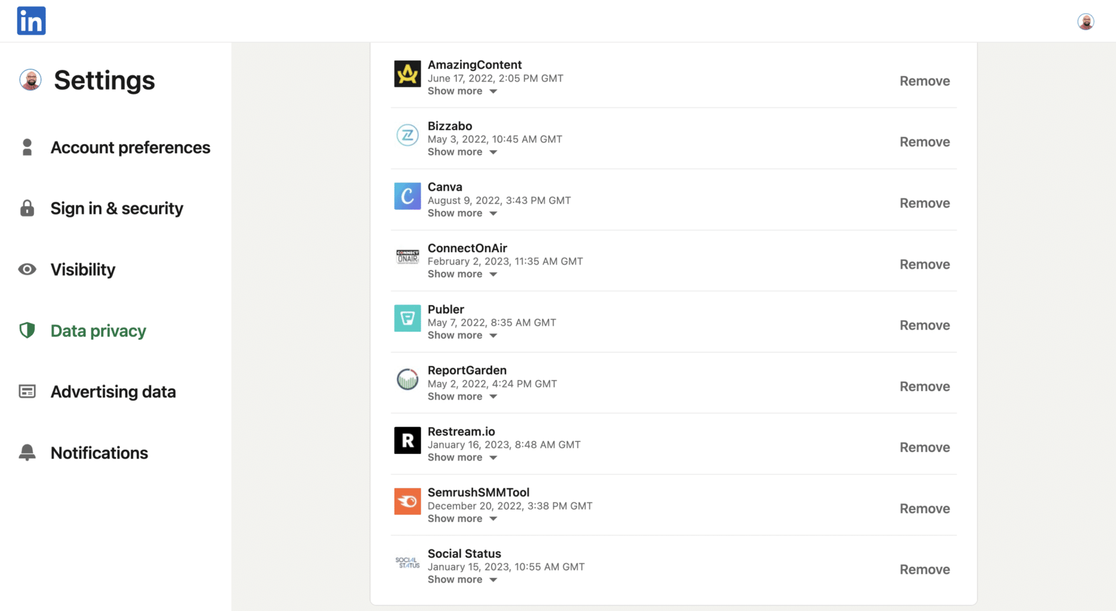Click the SemrushSMMTool app logo
Viewport: 1116px width, 611px height.
click(x=407, y=501)
